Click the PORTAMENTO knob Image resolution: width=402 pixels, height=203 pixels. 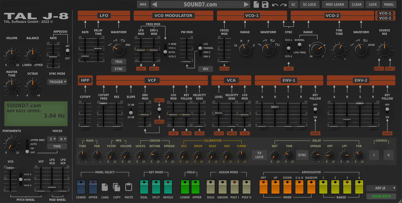[x=12, y=143]
